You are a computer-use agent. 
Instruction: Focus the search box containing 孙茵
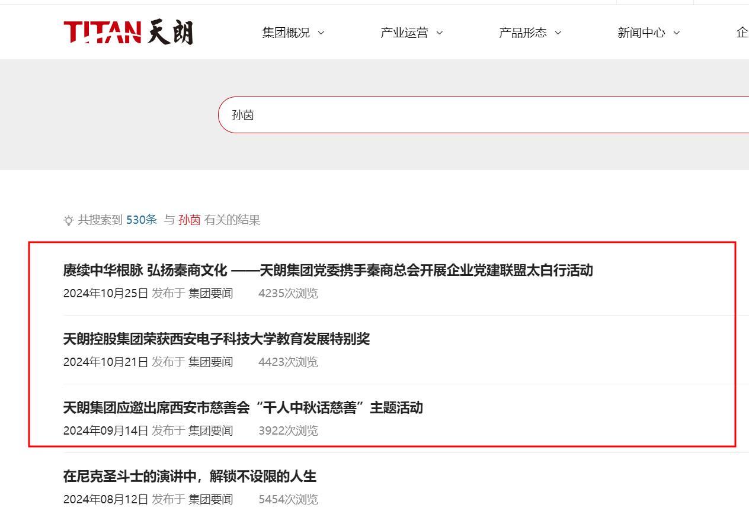pyautogui.click(x=484, y=115)
